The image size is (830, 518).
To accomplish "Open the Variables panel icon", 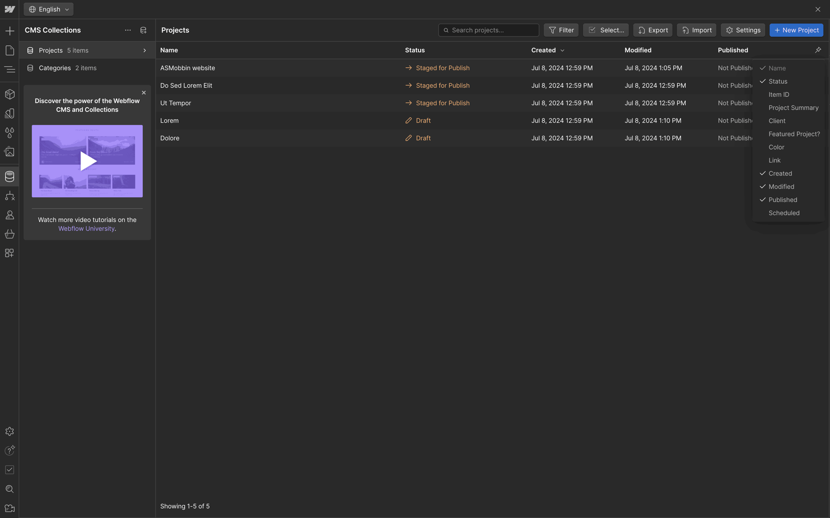I will [x=10, y=114].
